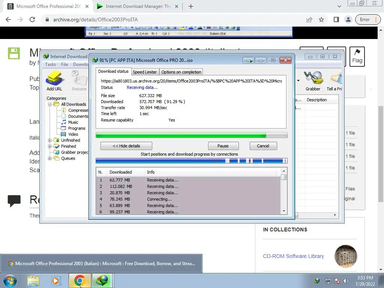
Task: Bookmark this page with the star icon
Action: tap(321, 19)
